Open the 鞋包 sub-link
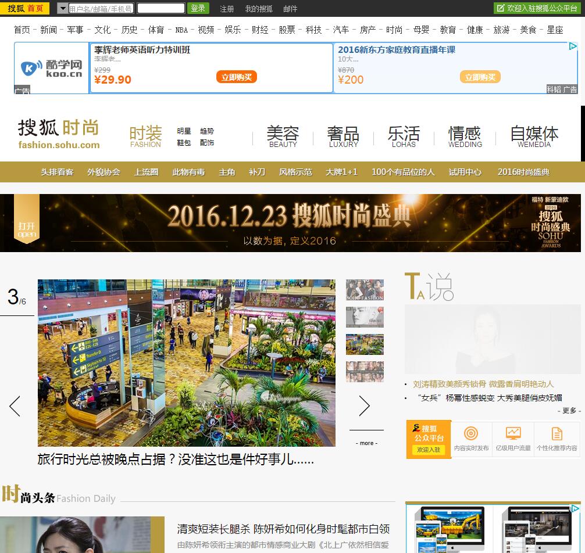This screenshot has height=553, width=585. tap(184, 143)
